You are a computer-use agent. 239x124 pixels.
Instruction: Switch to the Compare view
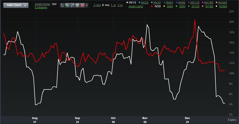[41, 7]
